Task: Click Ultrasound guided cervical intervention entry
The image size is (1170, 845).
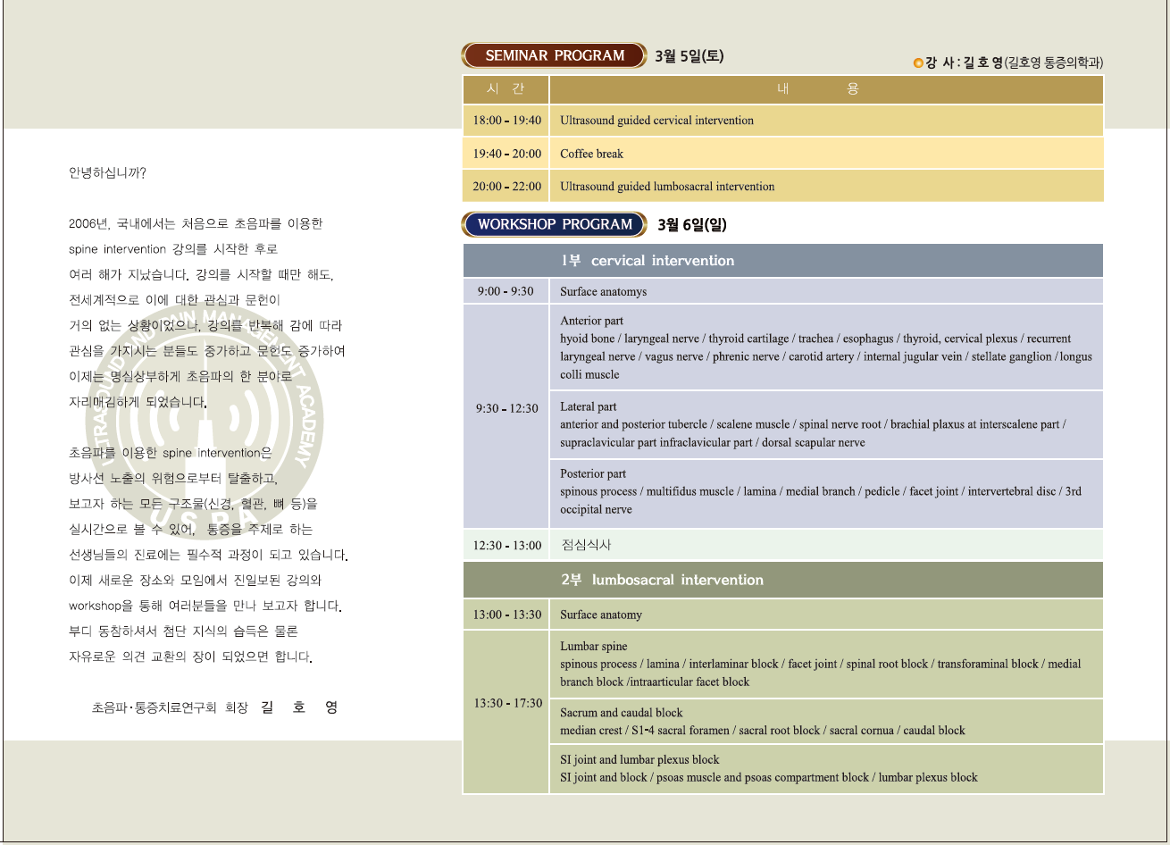Action: click(x=656, y=121)
